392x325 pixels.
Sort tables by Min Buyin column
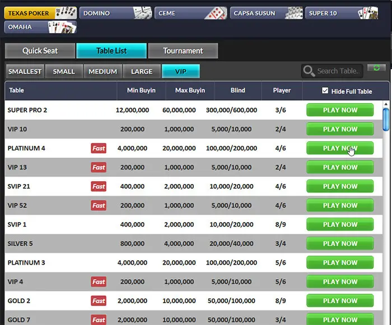click(141, 90)
